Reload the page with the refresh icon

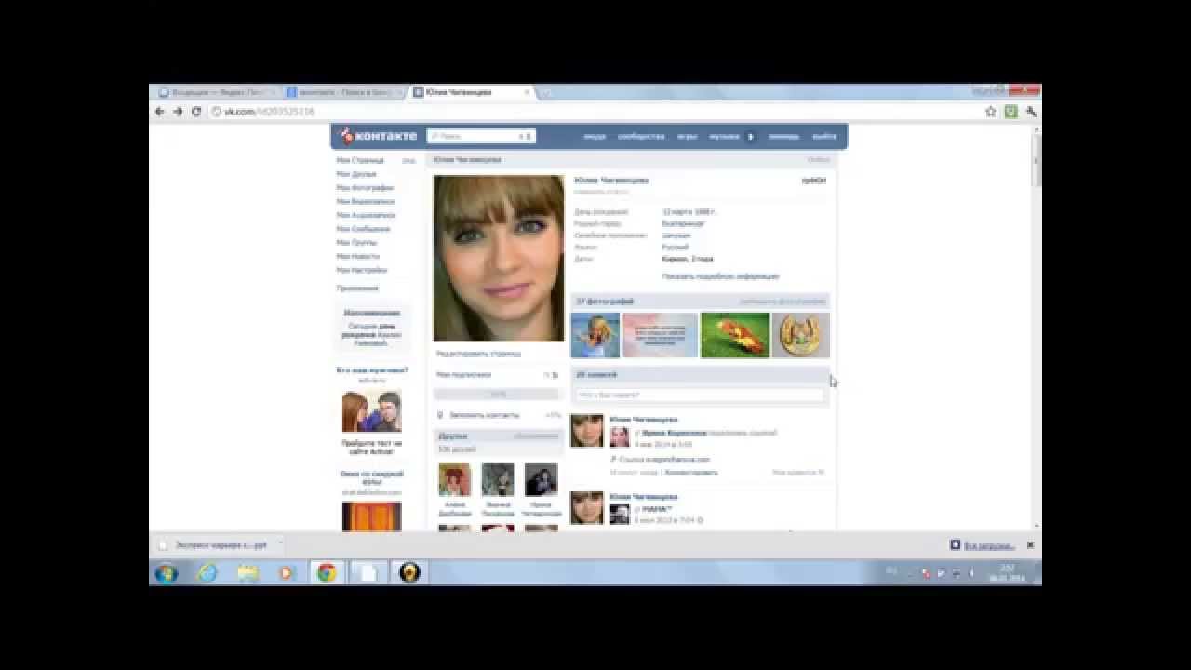pos(196,112)
